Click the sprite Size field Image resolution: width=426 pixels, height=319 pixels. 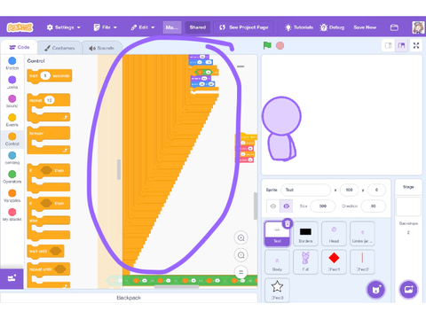(x=323, y=206)
